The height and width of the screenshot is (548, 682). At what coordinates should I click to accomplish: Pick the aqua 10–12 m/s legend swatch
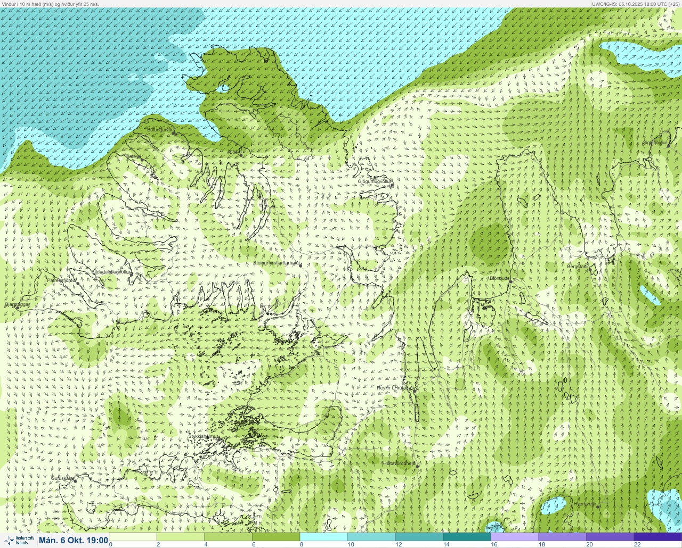click(371, 537)
